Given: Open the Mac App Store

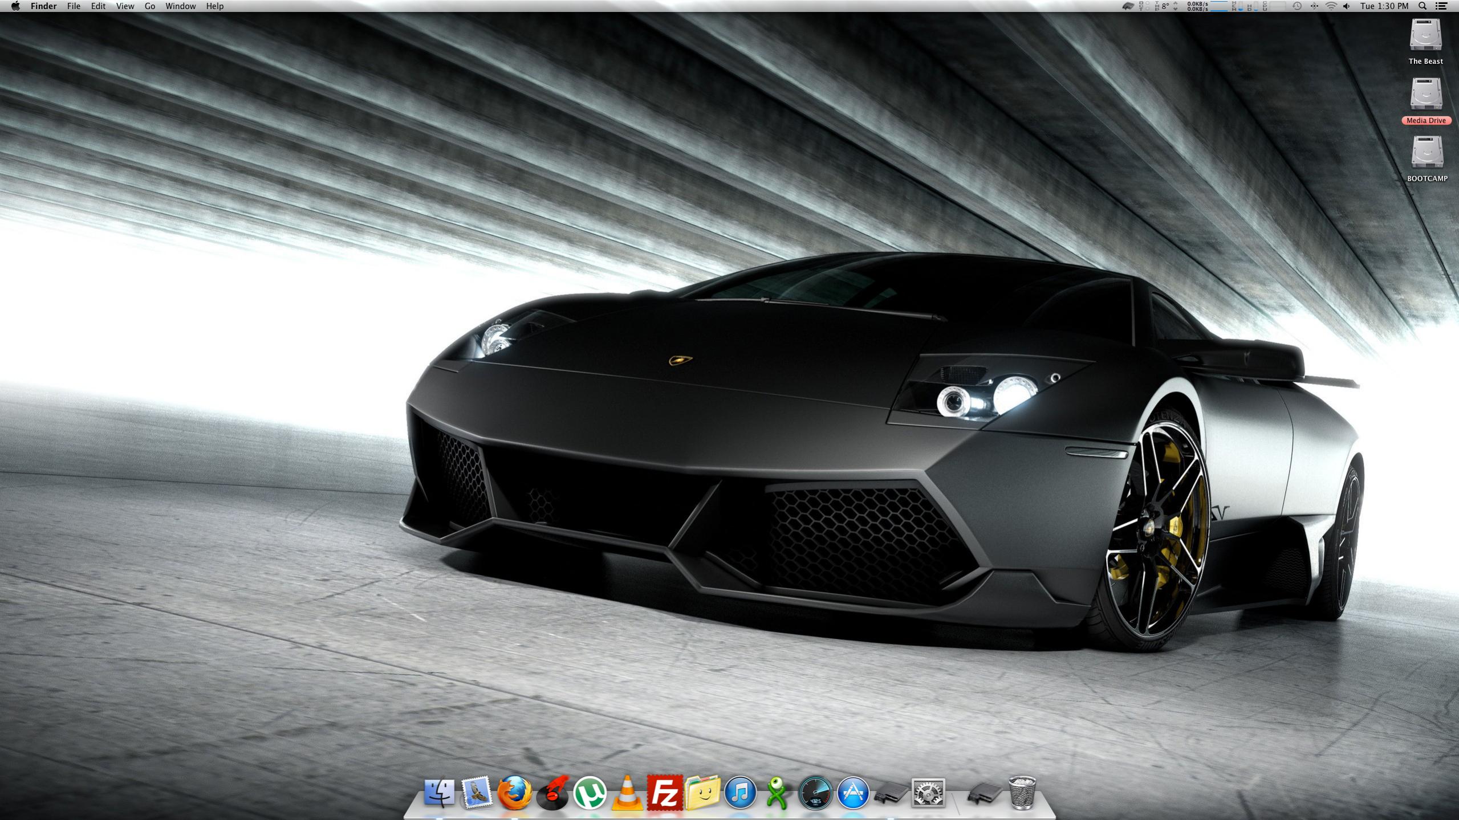Looking at the screenshot, I should (853, 793).
